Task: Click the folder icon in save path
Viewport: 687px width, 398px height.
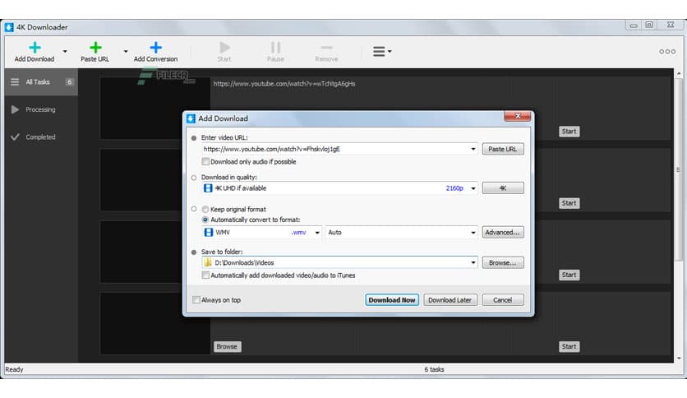Action: pyautogui.click(x=208, y=262)
